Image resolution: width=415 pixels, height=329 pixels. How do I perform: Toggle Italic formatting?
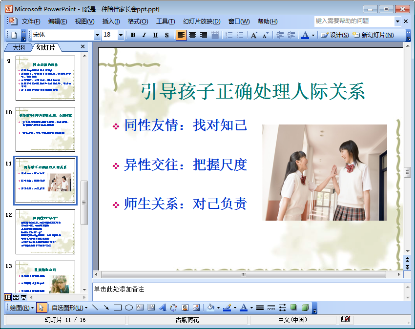pyautogui.click(x=144, y=35)
